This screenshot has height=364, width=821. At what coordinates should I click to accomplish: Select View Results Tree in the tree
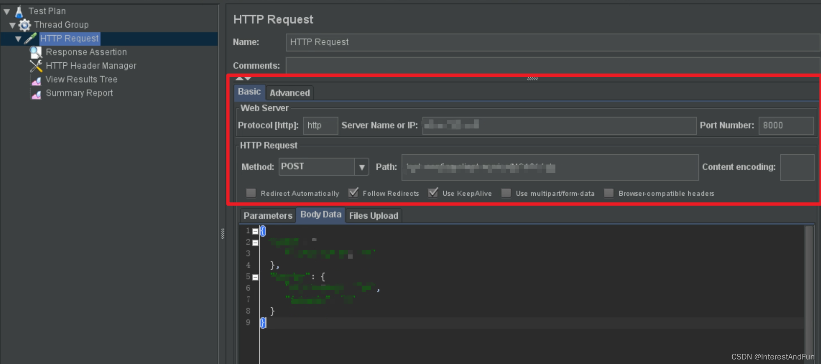(82, 79)
